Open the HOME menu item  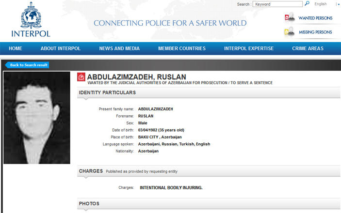point(16,48)
